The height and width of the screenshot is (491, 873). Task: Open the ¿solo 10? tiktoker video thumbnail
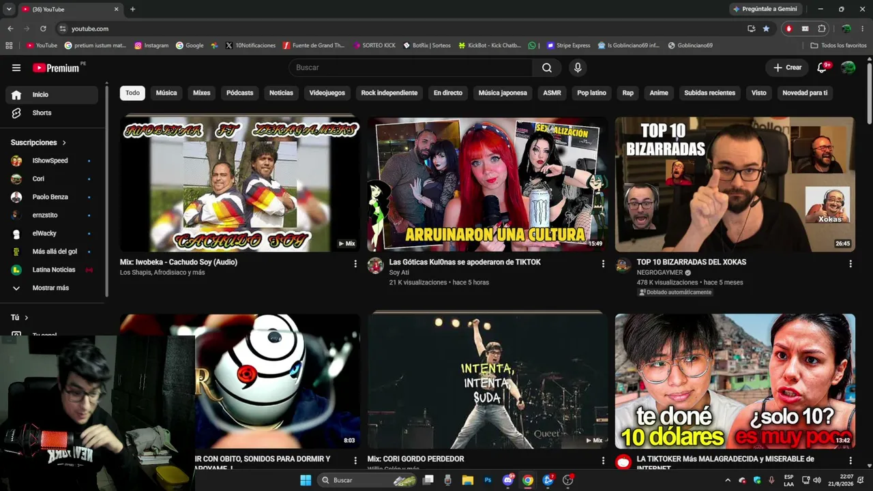coord(735,381)
